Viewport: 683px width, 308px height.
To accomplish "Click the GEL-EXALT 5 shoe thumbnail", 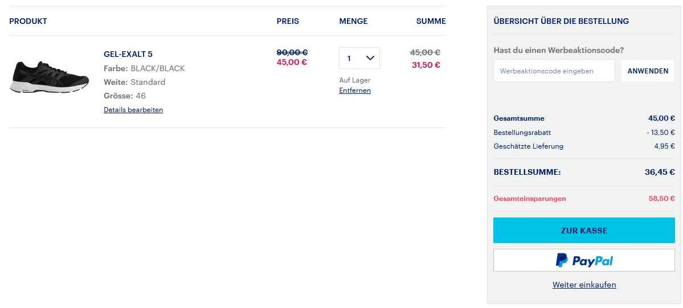I will coord(49,76).
